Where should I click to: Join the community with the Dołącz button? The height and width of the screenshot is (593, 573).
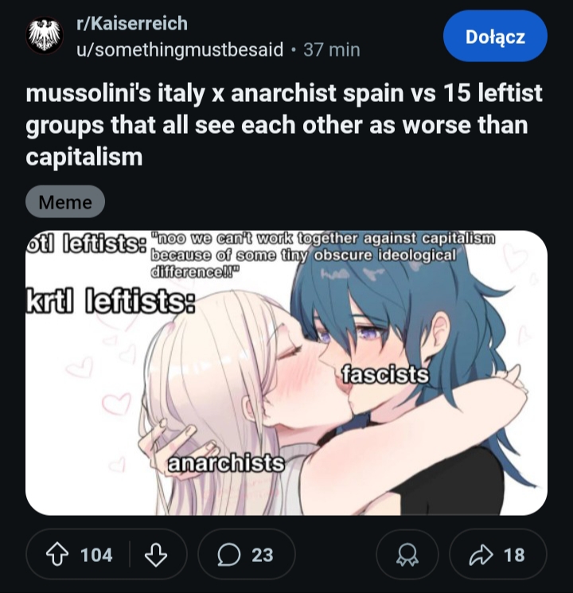tap(495, 37)
